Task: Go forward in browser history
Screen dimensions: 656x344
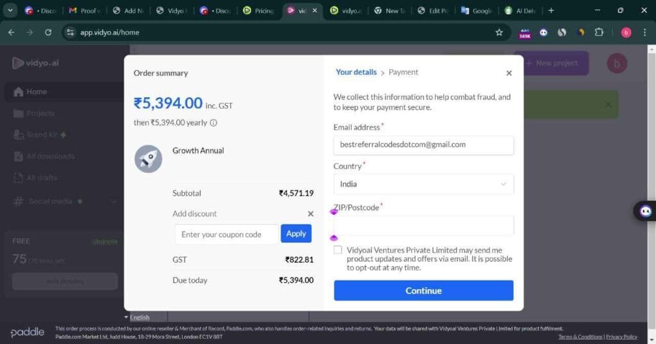Action: click(x=29, y=32)
